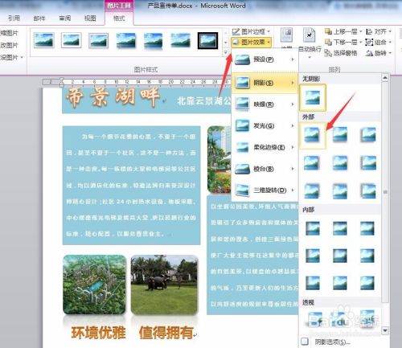The width and height of the screenshot is (402, 348).
Task: Choose the center preset of the 内部 grid
Action: pyautogui.click(x=340, y=256)
